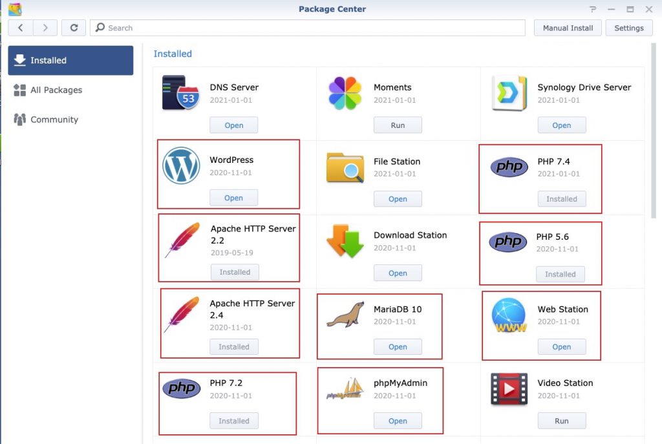Click the File Station folder icon

[x=345, y=167]
